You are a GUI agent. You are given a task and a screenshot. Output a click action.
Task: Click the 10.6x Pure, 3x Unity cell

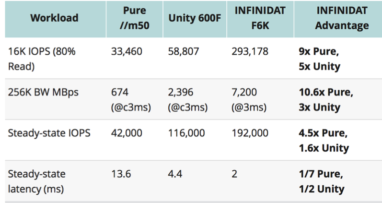(x=325, y=100)
